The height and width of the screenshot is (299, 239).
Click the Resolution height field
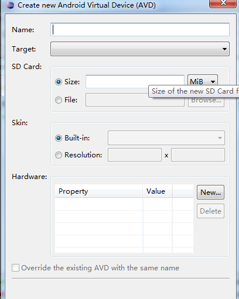click(198, 155)
